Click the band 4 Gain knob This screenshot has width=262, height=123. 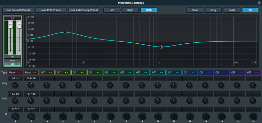click(x=62, y=100)
